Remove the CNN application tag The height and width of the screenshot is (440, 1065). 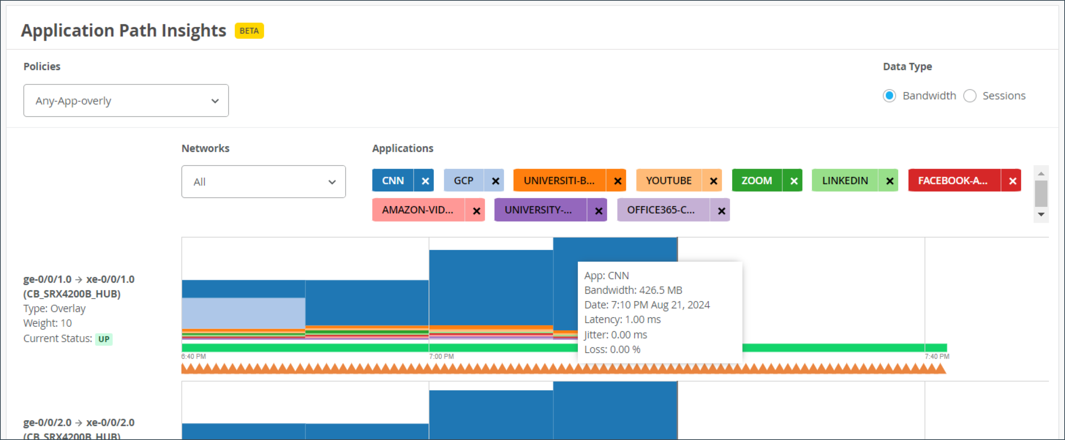(x=425, y=181)
